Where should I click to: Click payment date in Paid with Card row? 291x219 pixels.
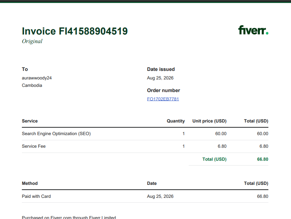[x=160, y=196]
